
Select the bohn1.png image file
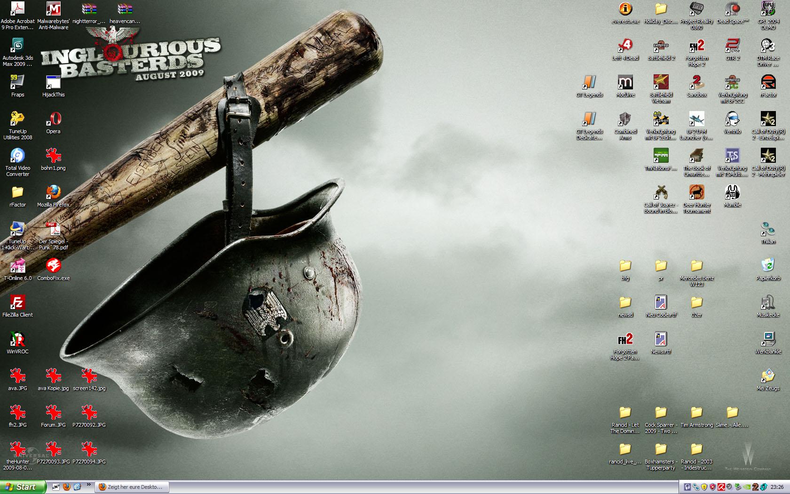click(53, 159)
